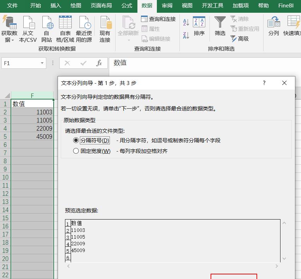Switch to the Data (数据) tab

147,6
